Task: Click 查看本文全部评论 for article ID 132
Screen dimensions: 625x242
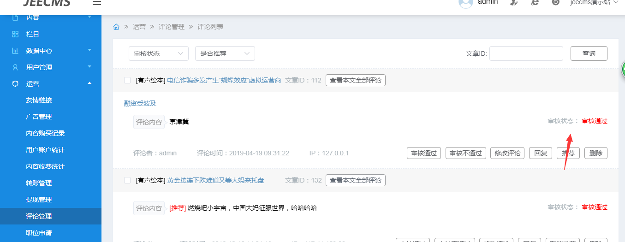Action: point(356,180)
